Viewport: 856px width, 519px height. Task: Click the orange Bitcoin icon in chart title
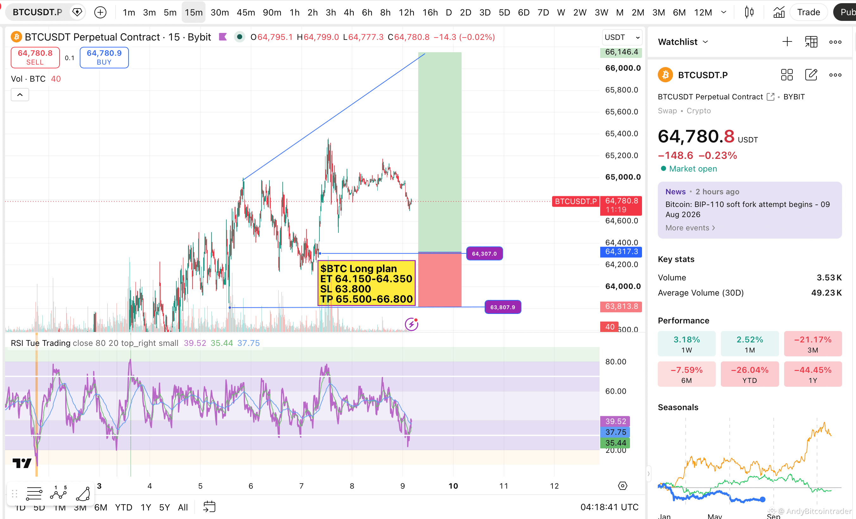coord(16,37)
